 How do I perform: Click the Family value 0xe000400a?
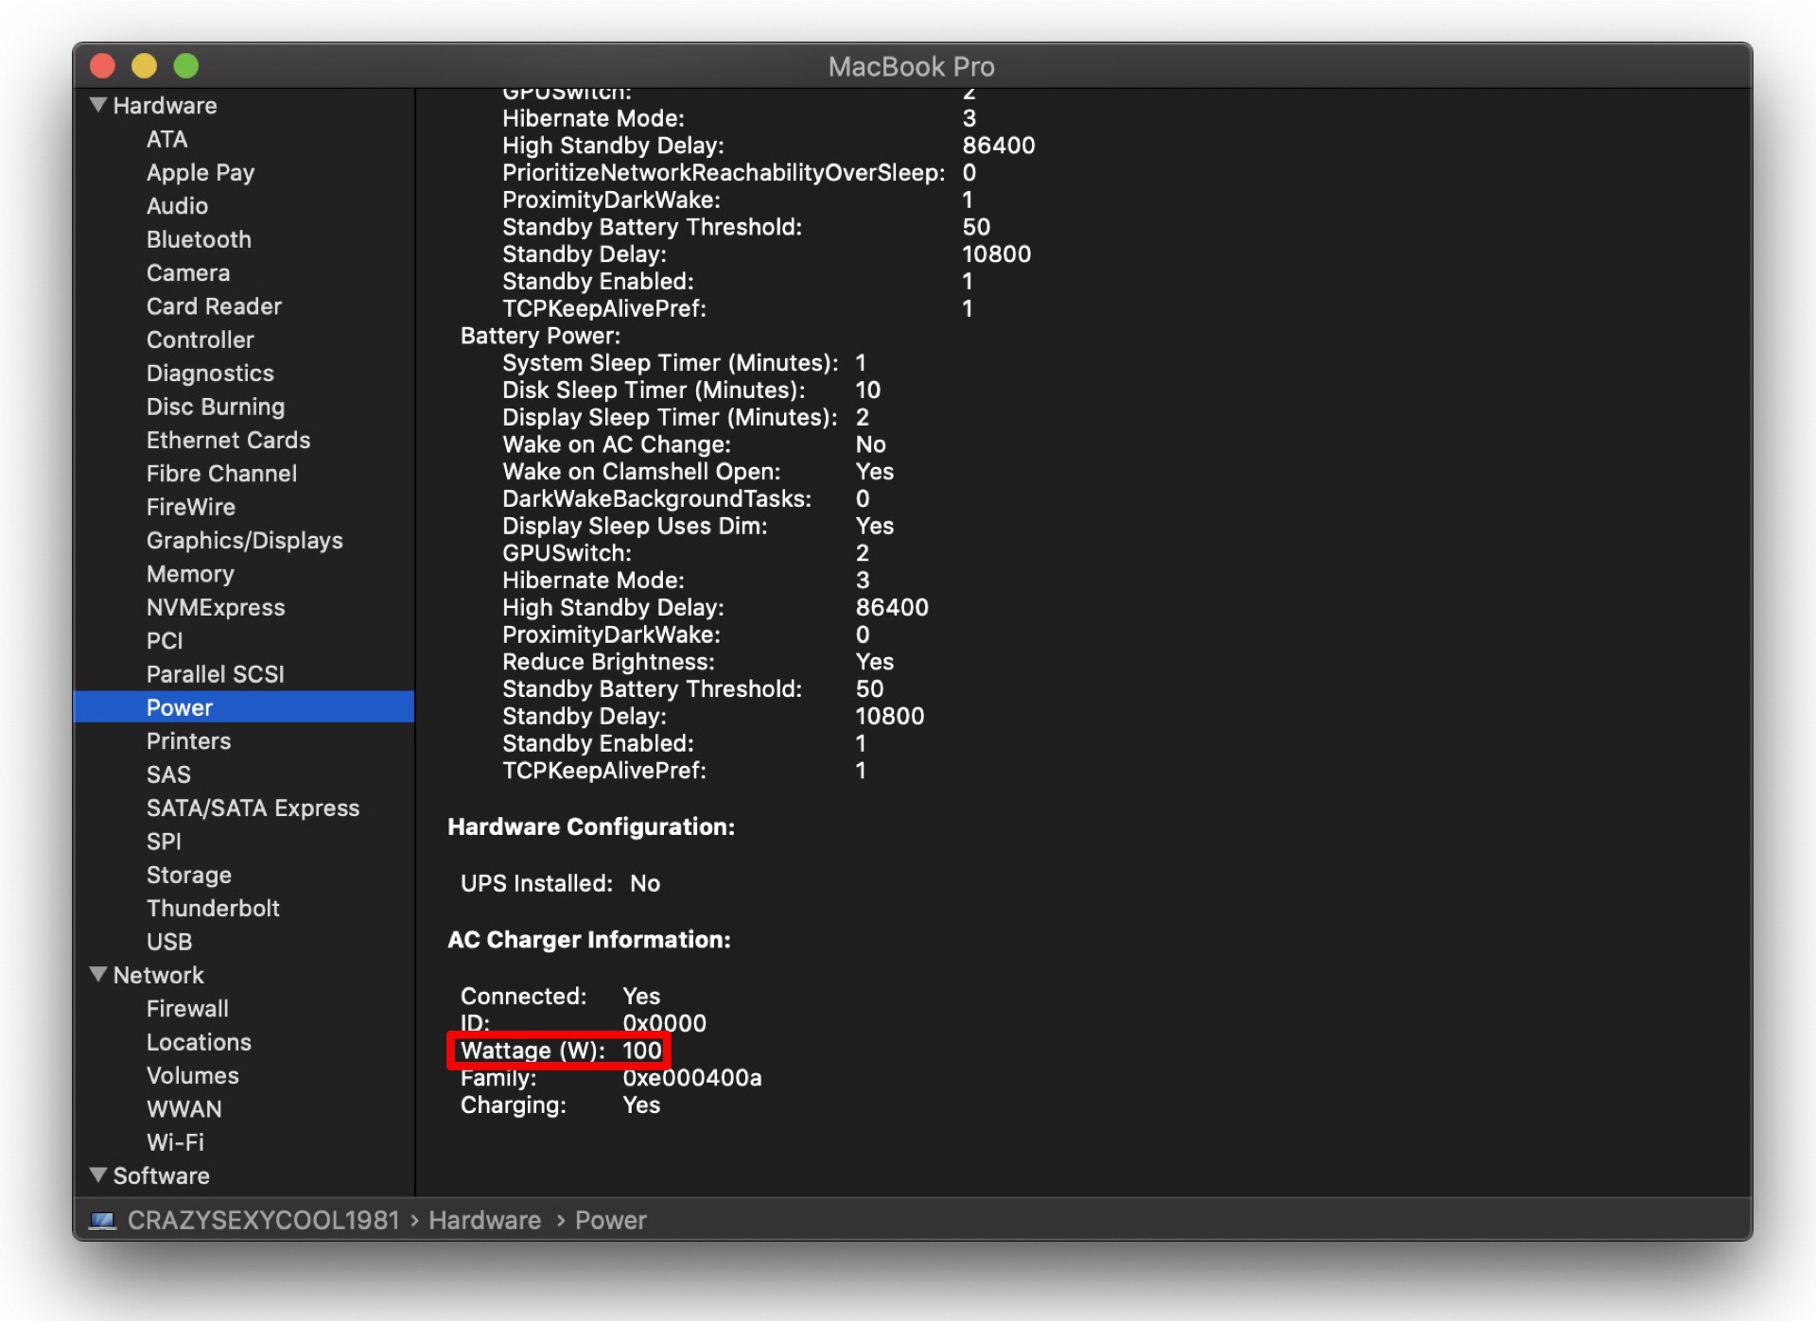691,1077
